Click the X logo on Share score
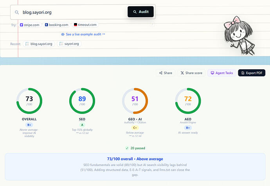The image size is (270, 186). pyautogui.click(x=182, y=73)
